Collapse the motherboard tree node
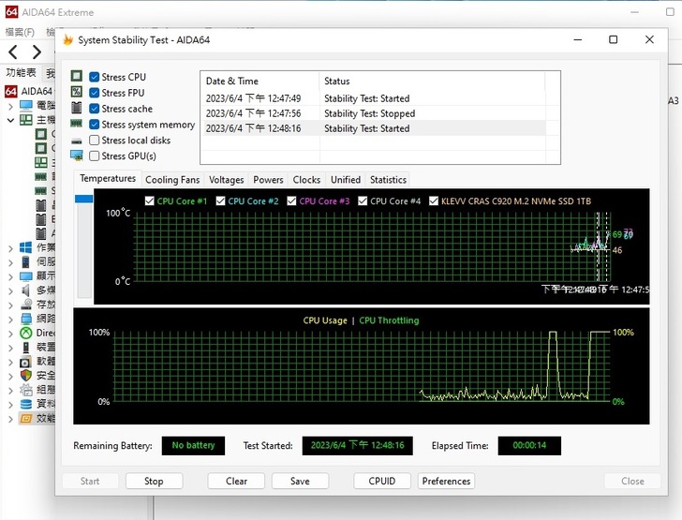 (10, 121)
